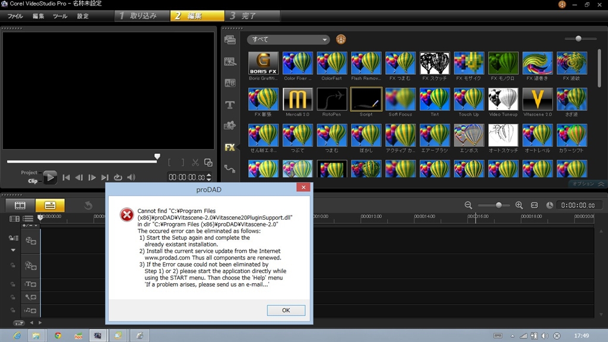Viewport: 608px width, 342px height.
Task: Open the ファイル menu
Action: (x=15, y=16)
